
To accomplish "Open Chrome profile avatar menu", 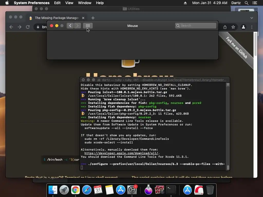I will [243, 27].
